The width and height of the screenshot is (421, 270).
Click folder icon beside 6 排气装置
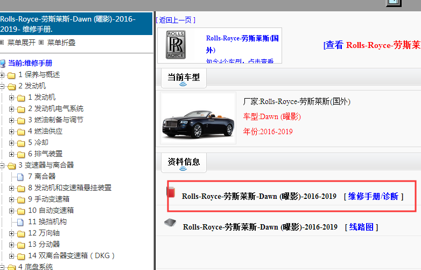(x=21, y=155)
